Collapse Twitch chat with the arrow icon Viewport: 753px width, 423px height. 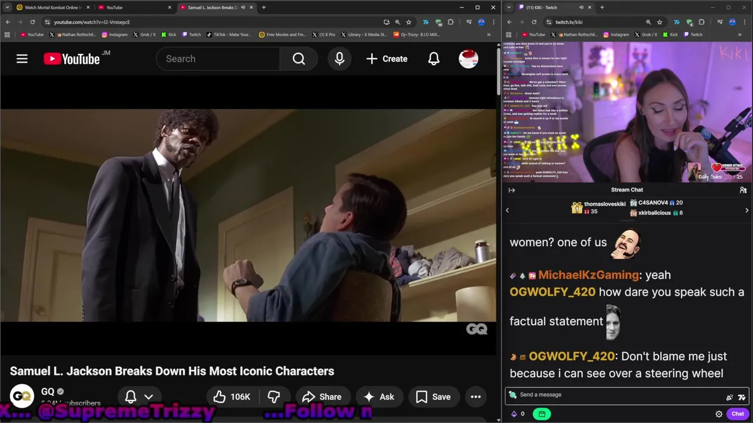[512, 190]
